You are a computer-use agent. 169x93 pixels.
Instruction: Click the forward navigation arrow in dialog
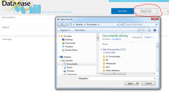pos(64,25)
